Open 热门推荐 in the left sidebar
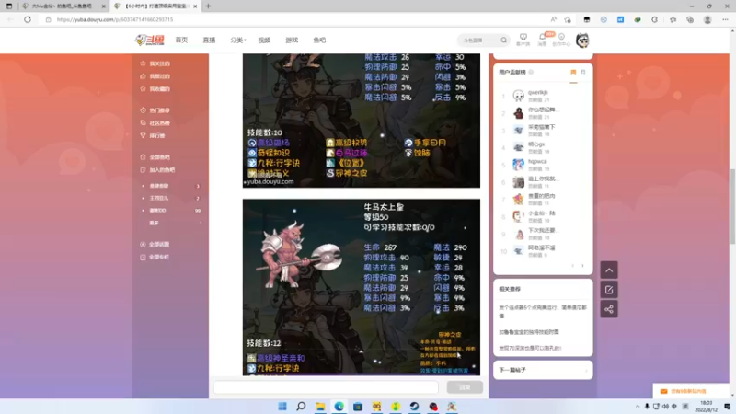 coord(159,110)
